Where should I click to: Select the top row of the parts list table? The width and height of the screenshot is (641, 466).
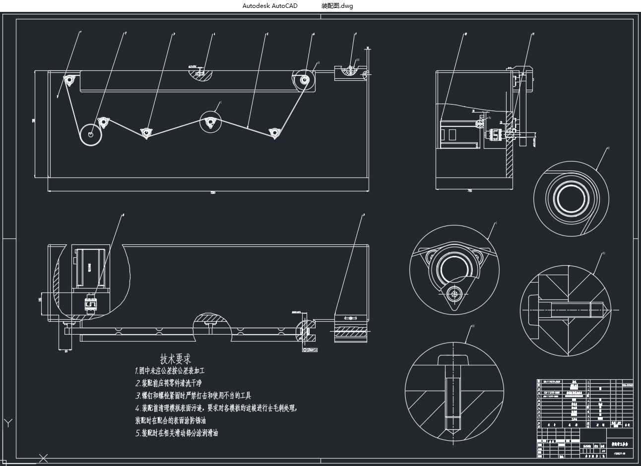pos(584,382)
